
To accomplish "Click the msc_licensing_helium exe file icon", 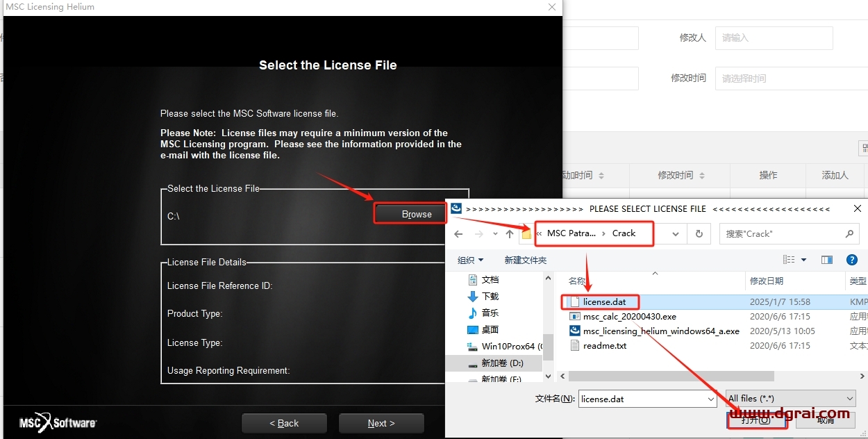I will pos(574,331).
